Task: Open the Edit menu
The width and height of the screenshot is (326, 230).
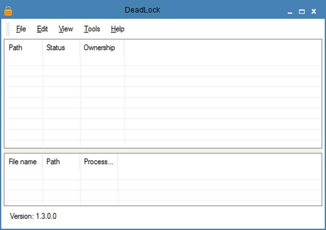Action: point(42,29)
